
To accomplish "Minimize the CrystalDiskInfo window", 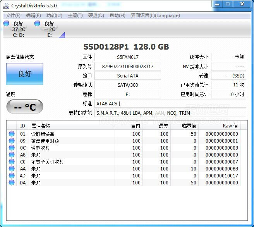I will tap(217, 4).
